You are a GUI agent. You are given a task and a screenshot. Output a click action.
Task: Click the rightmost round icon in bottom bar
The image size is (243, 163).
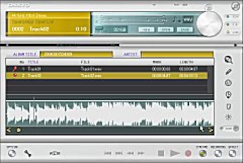point(232,153)
